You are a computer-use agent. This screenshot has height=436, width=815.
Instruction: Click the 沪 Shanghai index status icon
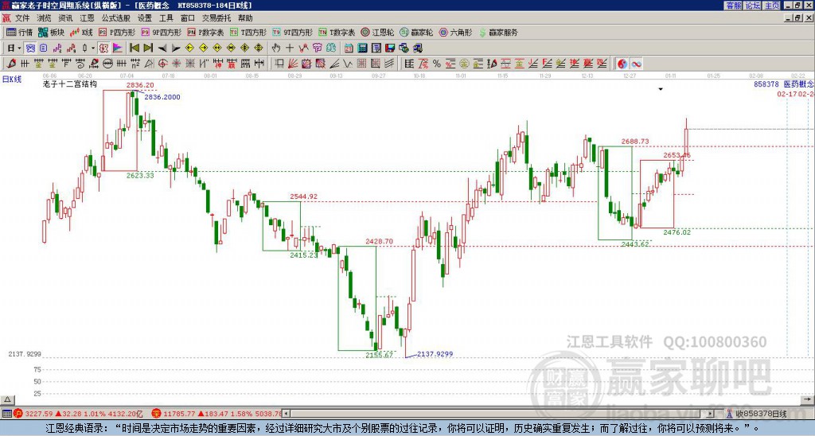pos(19,415)
